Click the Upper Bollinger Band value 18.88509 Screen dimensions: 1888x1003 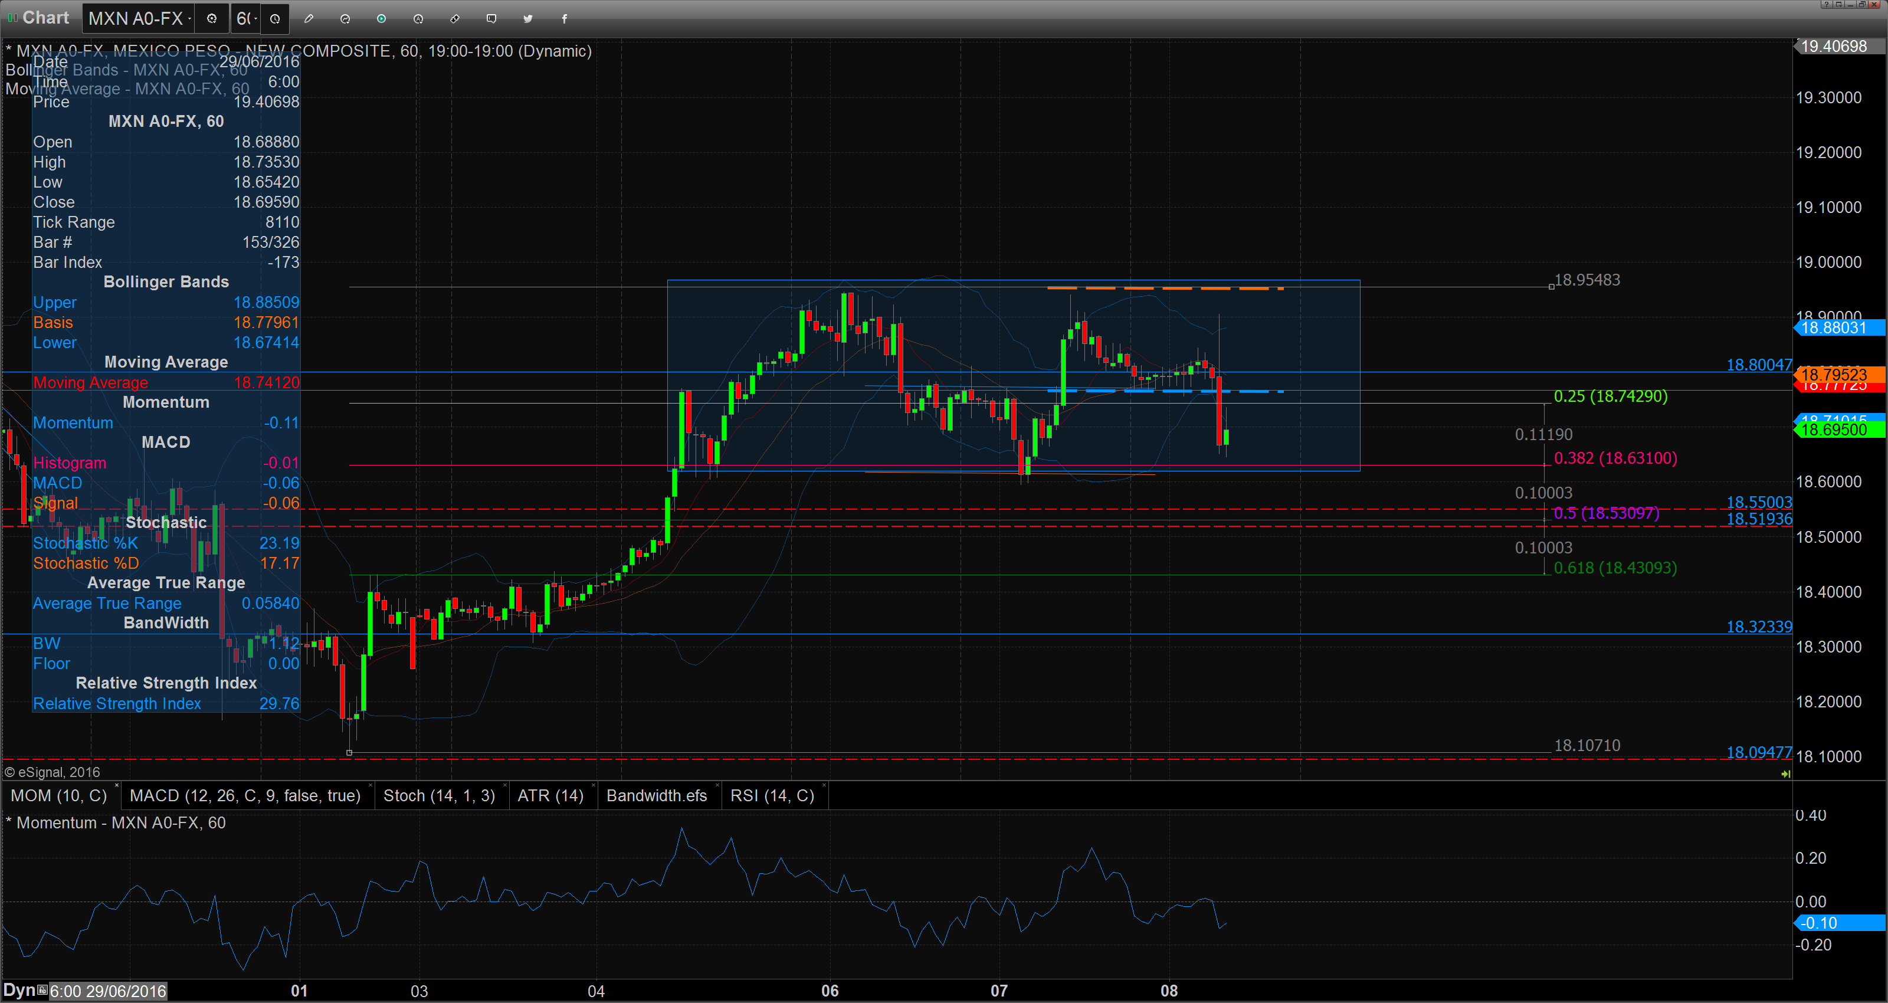[x=266, y=302]
